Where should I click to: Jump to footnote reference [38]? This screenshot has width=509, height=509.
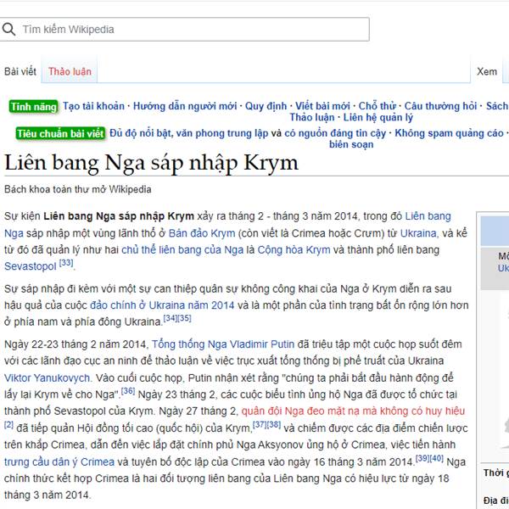pyautogui.click(x=274, y=425)
